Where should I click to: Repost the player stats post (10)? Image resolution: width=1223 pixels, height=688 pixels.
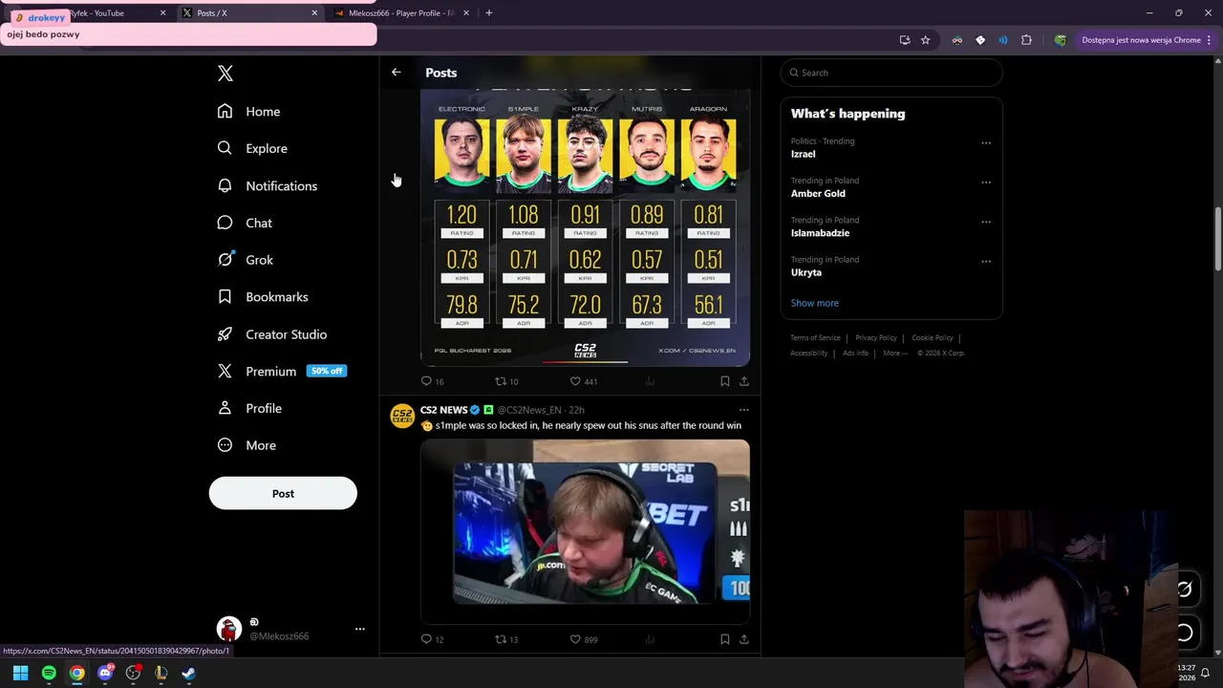pos(506,381)
